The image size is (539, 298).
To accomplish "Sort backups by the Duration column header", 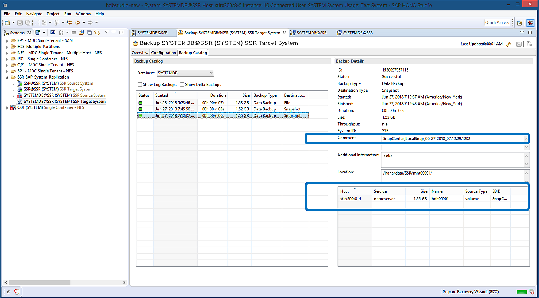I will pos(218,95).
